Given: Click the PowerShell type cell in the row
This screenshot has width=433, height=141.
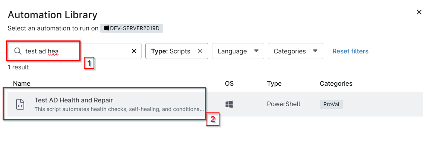Looking at the screenshot, I should [284, 104].
